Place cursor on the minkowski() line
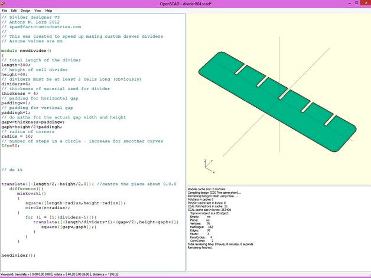The image size is (371, 278). pos(31,193)
